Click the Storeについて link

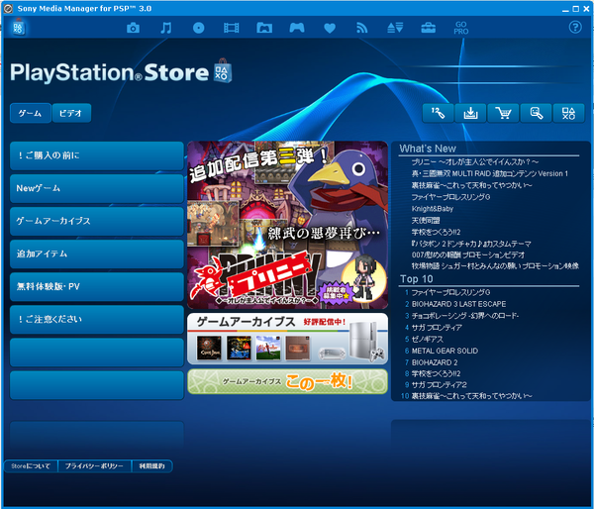31,466
